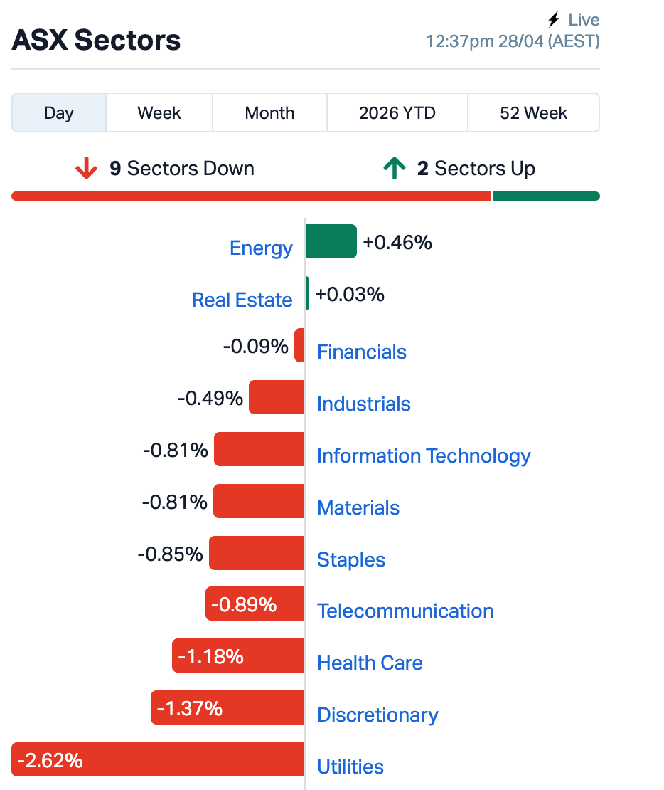Click the red down arrow icon
664x790 pixels.
click(86, 169)
